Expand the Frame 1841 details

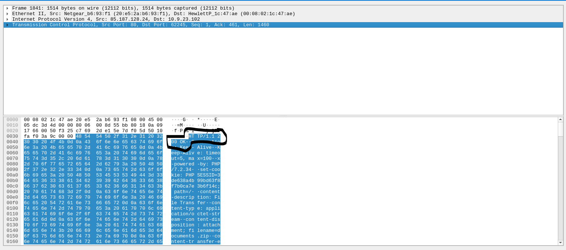[x=7, y=8]
